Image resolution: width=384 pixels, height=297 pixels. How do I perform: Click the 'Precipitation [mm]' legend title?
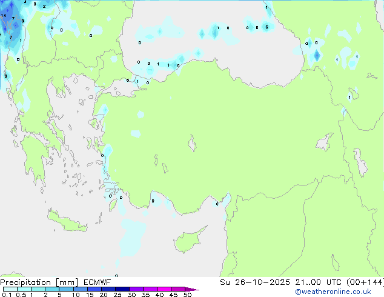click(x=39, y=282)
